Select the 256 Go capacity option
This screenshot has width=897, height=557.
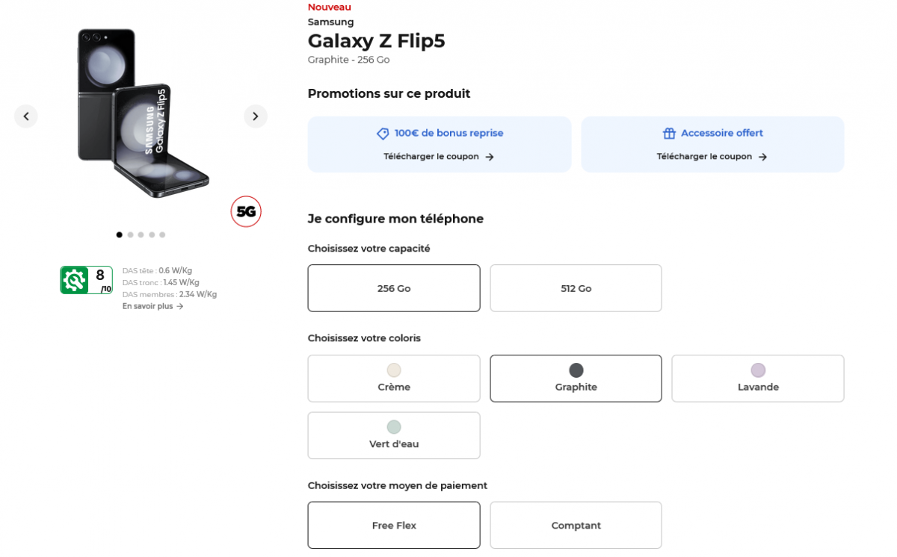coord(394,288)
